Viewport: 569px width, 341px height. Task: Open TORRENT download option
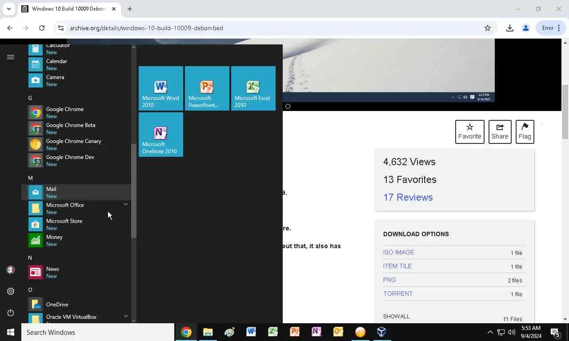click(398, 293)
